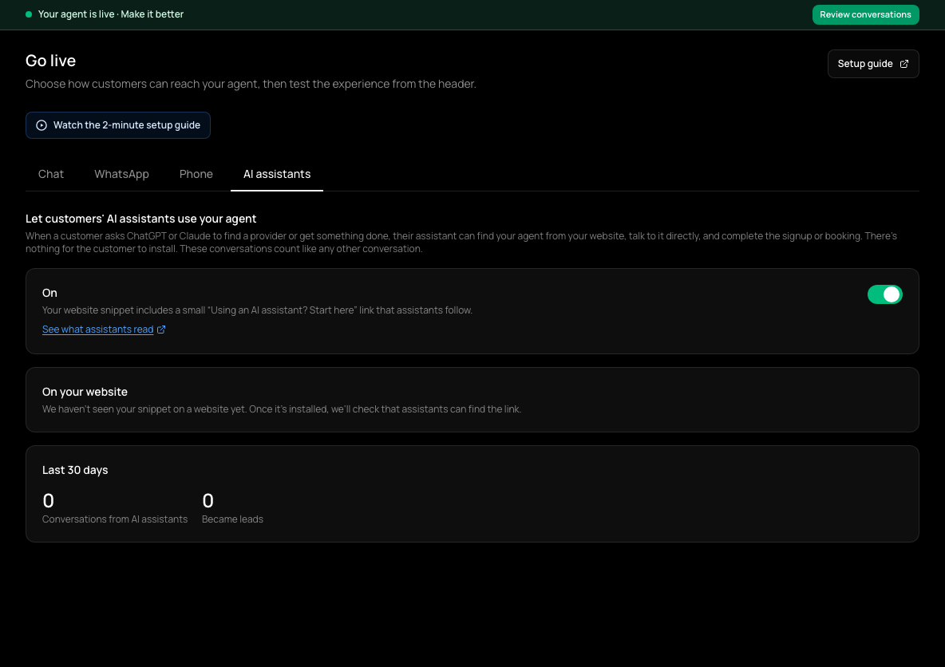The image size is (945, 667).
Task: Click the external link icon in Setup guide
Action: click(903, 64)
